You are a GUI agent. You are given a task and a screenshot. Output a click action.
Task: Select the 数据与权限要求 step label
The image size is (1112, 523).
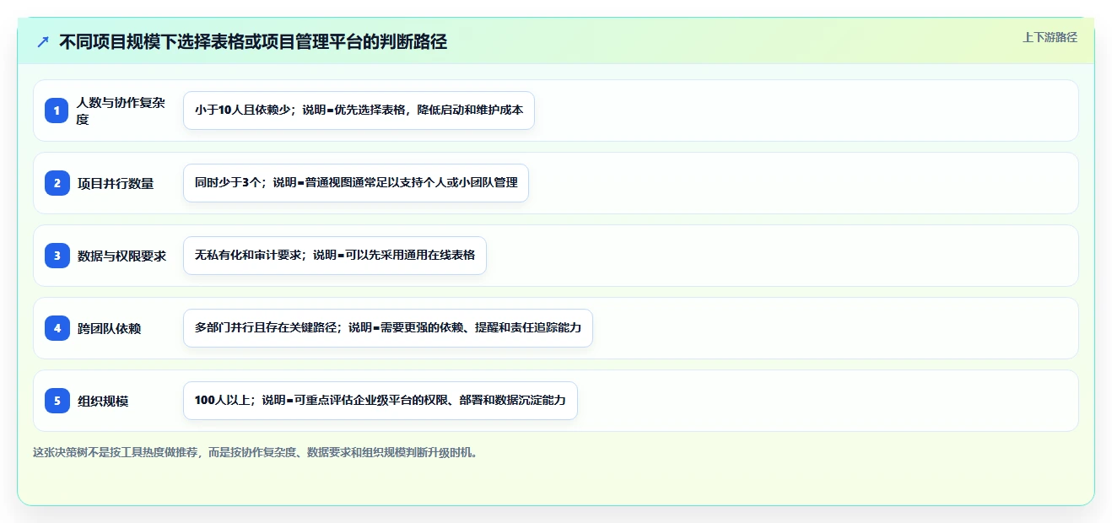121,256
